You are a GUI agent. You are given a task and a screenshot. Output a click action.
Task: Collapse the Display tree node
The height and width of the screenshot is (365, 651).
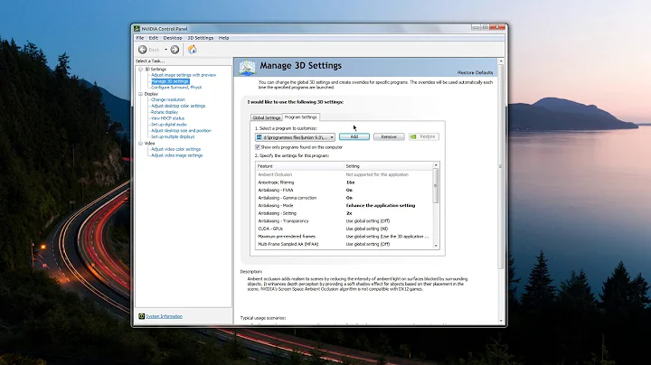(x=140, y=94)
